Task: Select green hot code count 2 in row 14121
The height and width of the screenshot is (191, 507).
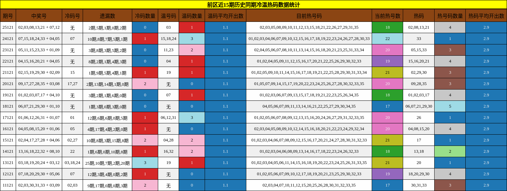Action: pyautogui.click(x=450, y=151)
